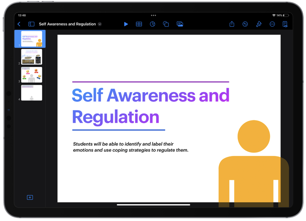The height and width of the screenshot is (221, 306).
Task: Open the More options ellipsis menu
Action: [272, 24]
